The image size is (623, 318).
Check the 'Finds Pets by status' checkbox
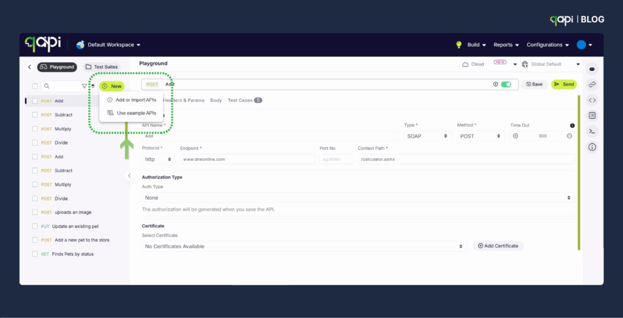pos(35,254)
